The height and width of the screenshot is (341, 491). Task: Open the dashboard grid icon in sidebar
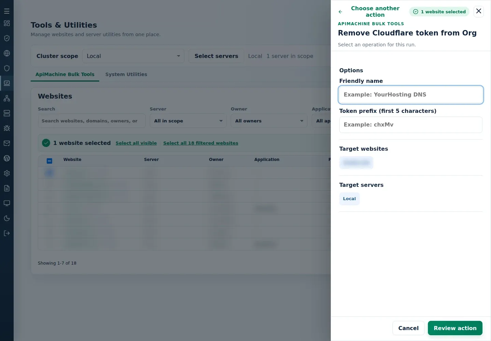(x=7, y=23)
